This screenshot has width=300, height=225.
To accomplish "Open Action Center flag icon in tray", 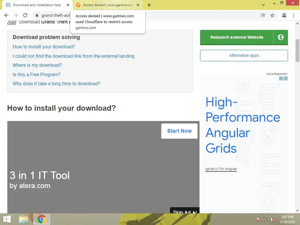I will point(258,219).
